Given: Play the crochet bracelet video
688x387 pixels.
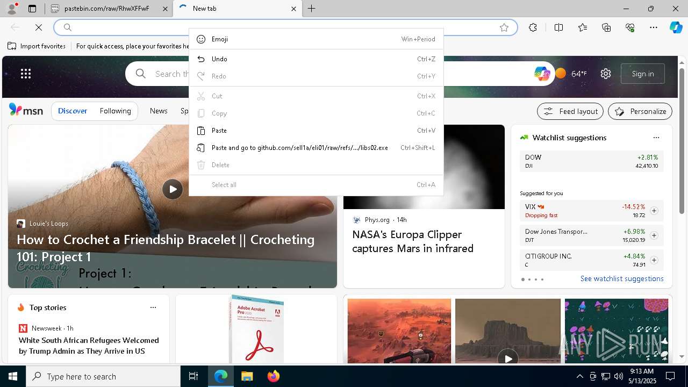Looking at the screenshot, I should pyautogui.click(x=173, y=189).
